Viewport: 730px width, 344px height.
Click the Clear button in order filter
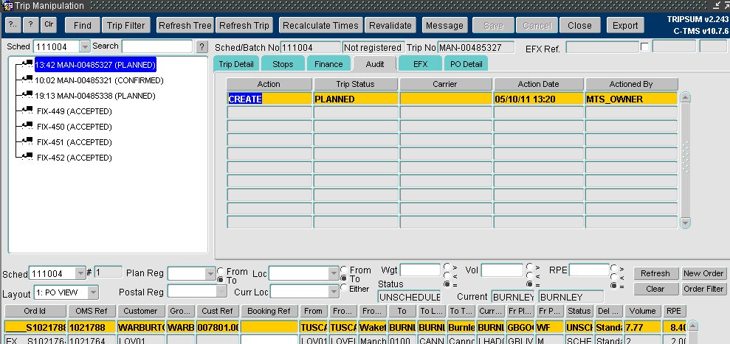655,289
